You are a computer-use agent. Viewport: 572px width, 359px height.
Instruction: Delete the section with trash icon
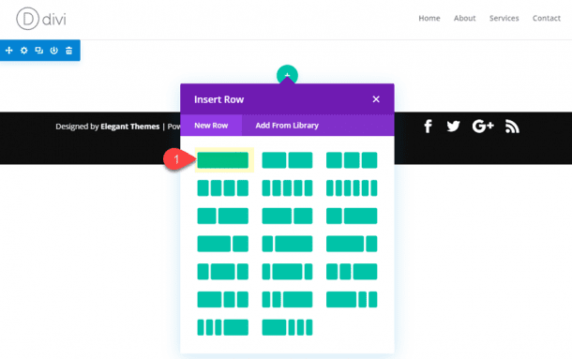tap(69, 51)
